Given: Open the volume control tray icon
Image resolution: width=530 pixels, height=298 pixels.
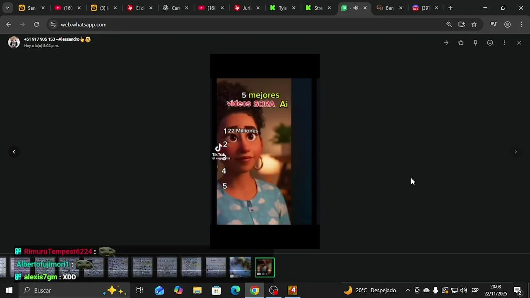Looking at the screenshot, I should 463,291.
